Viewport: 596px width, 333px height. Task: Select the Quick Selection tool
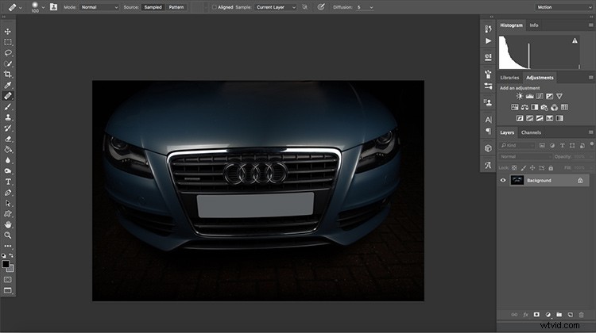pyautogui.click(x=8, y=63)
